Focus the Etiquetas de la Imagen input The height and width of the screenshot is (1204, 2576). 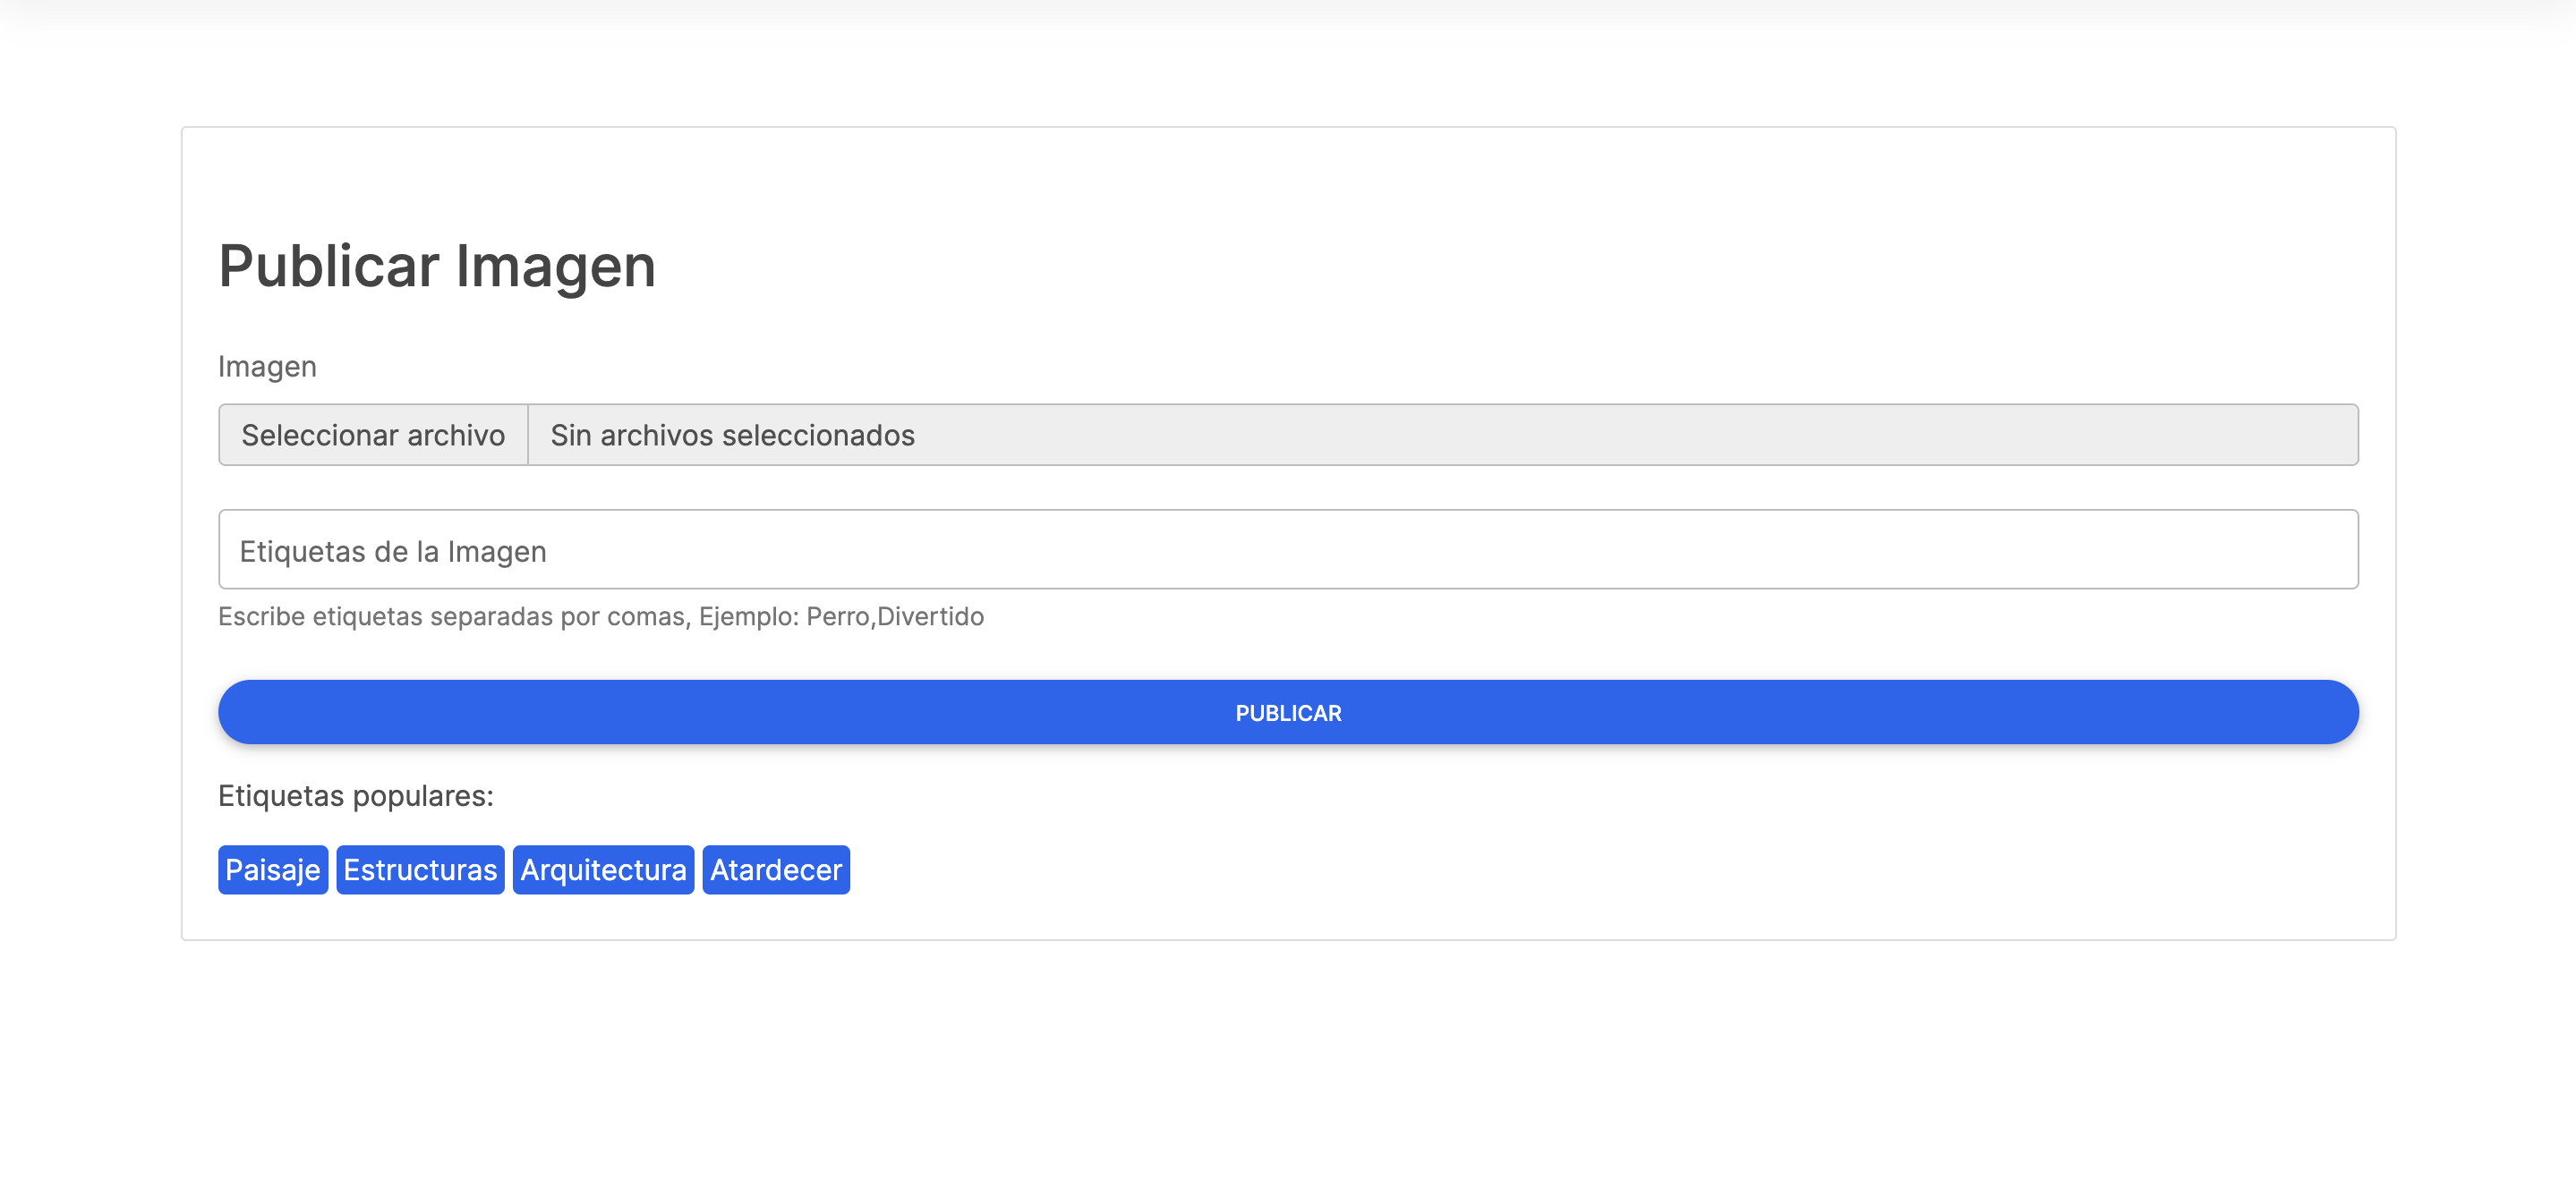point(1288,549)
